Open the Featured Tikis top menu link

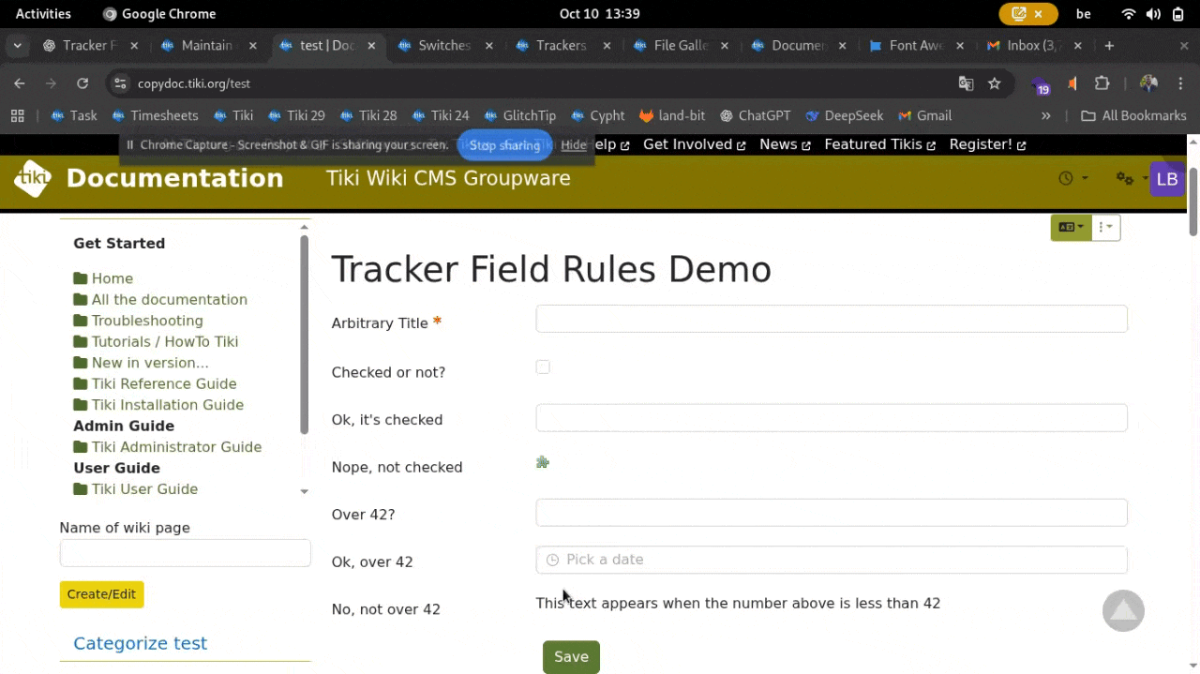(x=879, y=144)
